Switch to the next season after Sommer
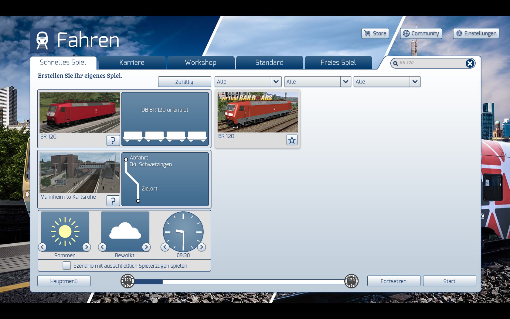This screenshot has width=510, height=319. point(87,247)
